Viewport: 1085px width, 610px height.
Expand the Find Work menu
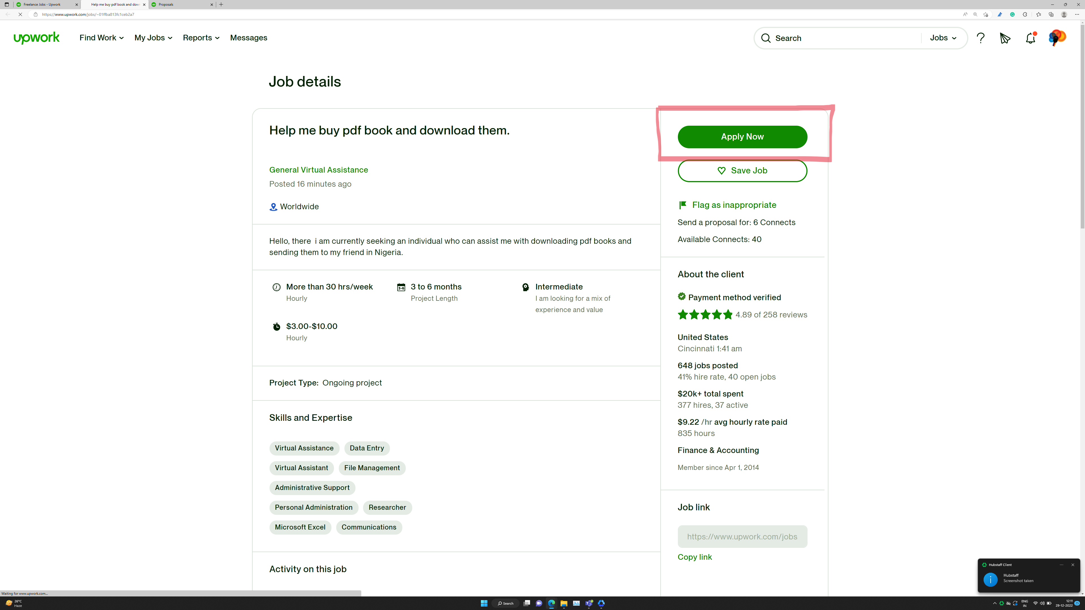(101, 38)
